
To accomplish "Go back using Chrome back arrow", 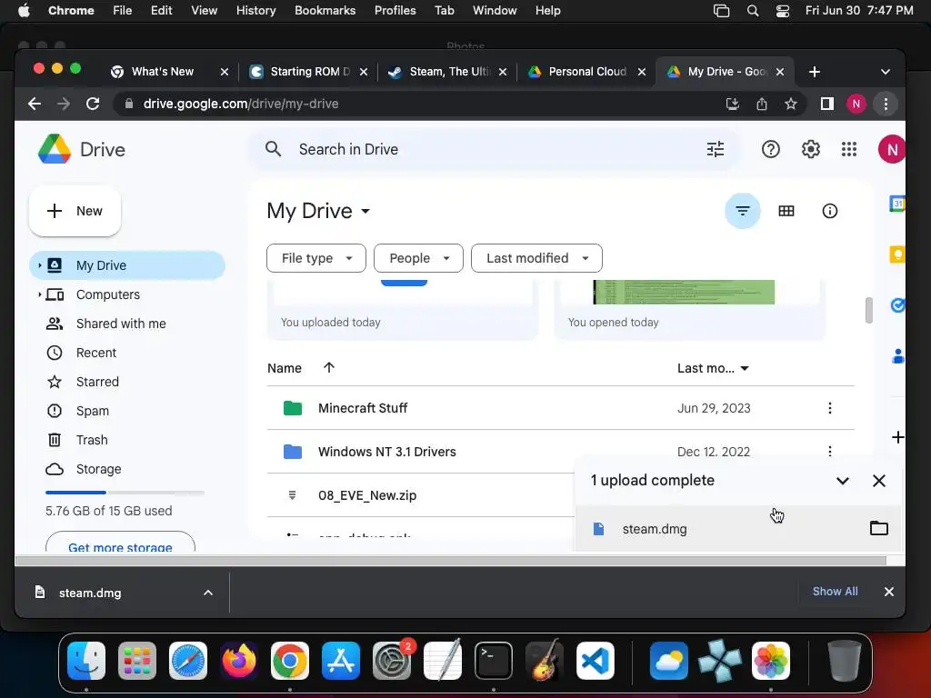I will click(x=35, y=104).
